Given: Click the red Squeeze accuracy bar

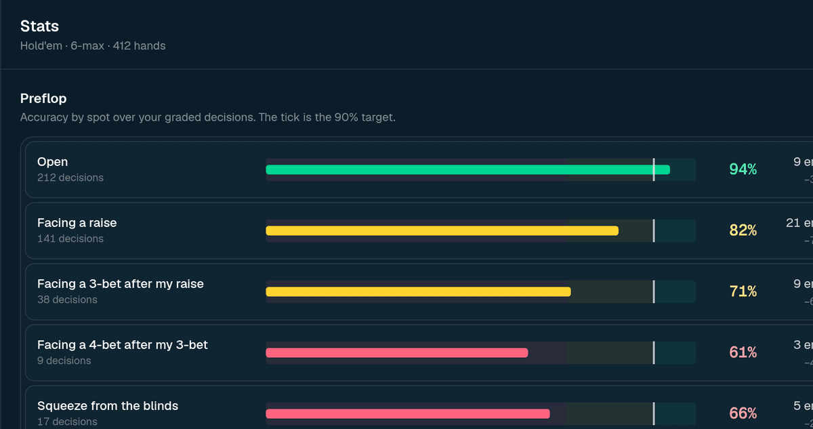Looking at the screenshot, I should coord(407,413).
